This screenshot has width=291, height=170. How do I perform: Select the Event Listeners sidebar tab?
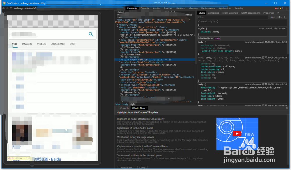pos(230,13)
